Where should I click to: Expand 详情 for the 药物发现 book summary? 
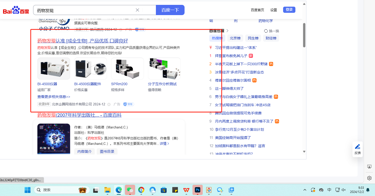(x=164, y=144)
